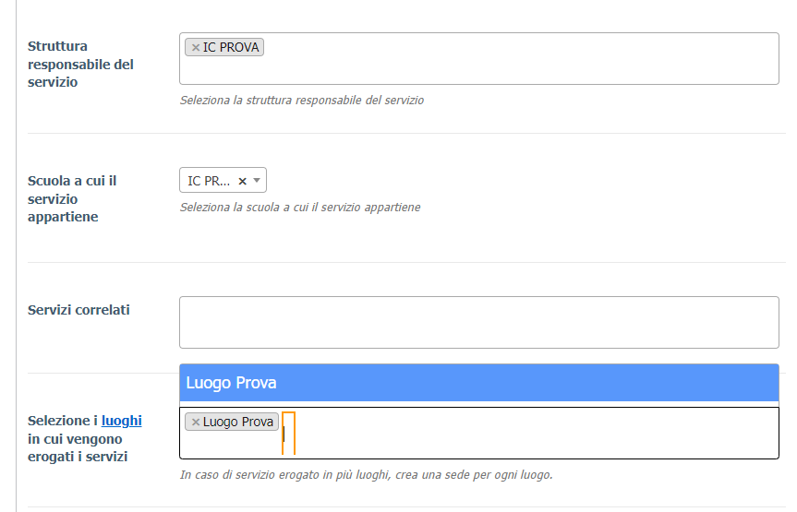Remove the Luogo Prova chip using its x
Viewport: 797px width, 512px height.
point(195,423)
